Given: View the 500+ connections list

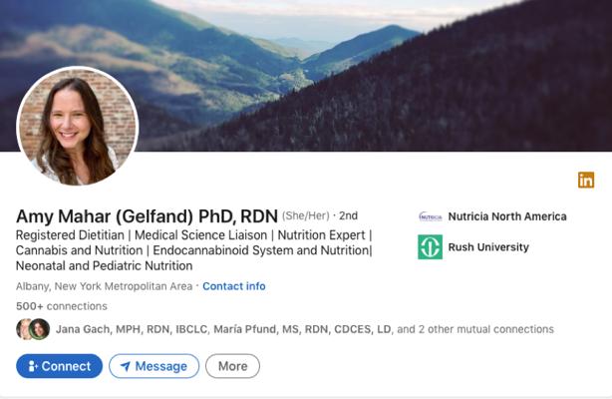Looking at the screenshot, I should click(x=62, y=306).
